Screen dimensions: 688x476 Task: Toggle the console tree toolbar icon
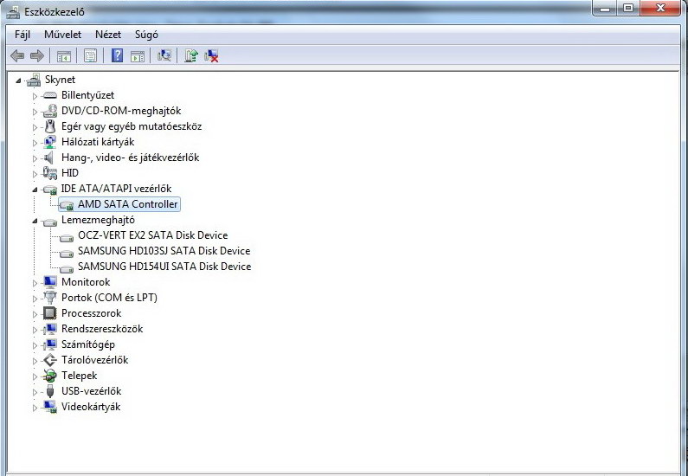64,55
